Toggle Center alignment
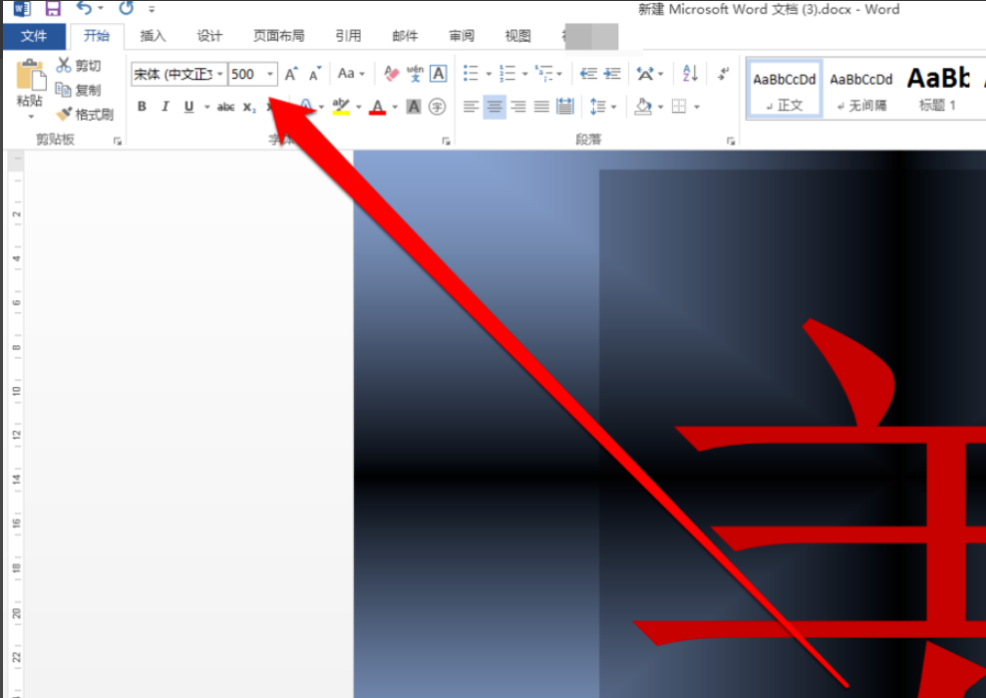986x698 pixels. (494, 107)
